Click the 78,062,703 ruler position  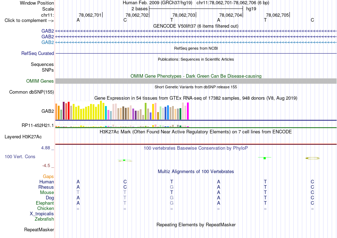[x=183, y=15]
